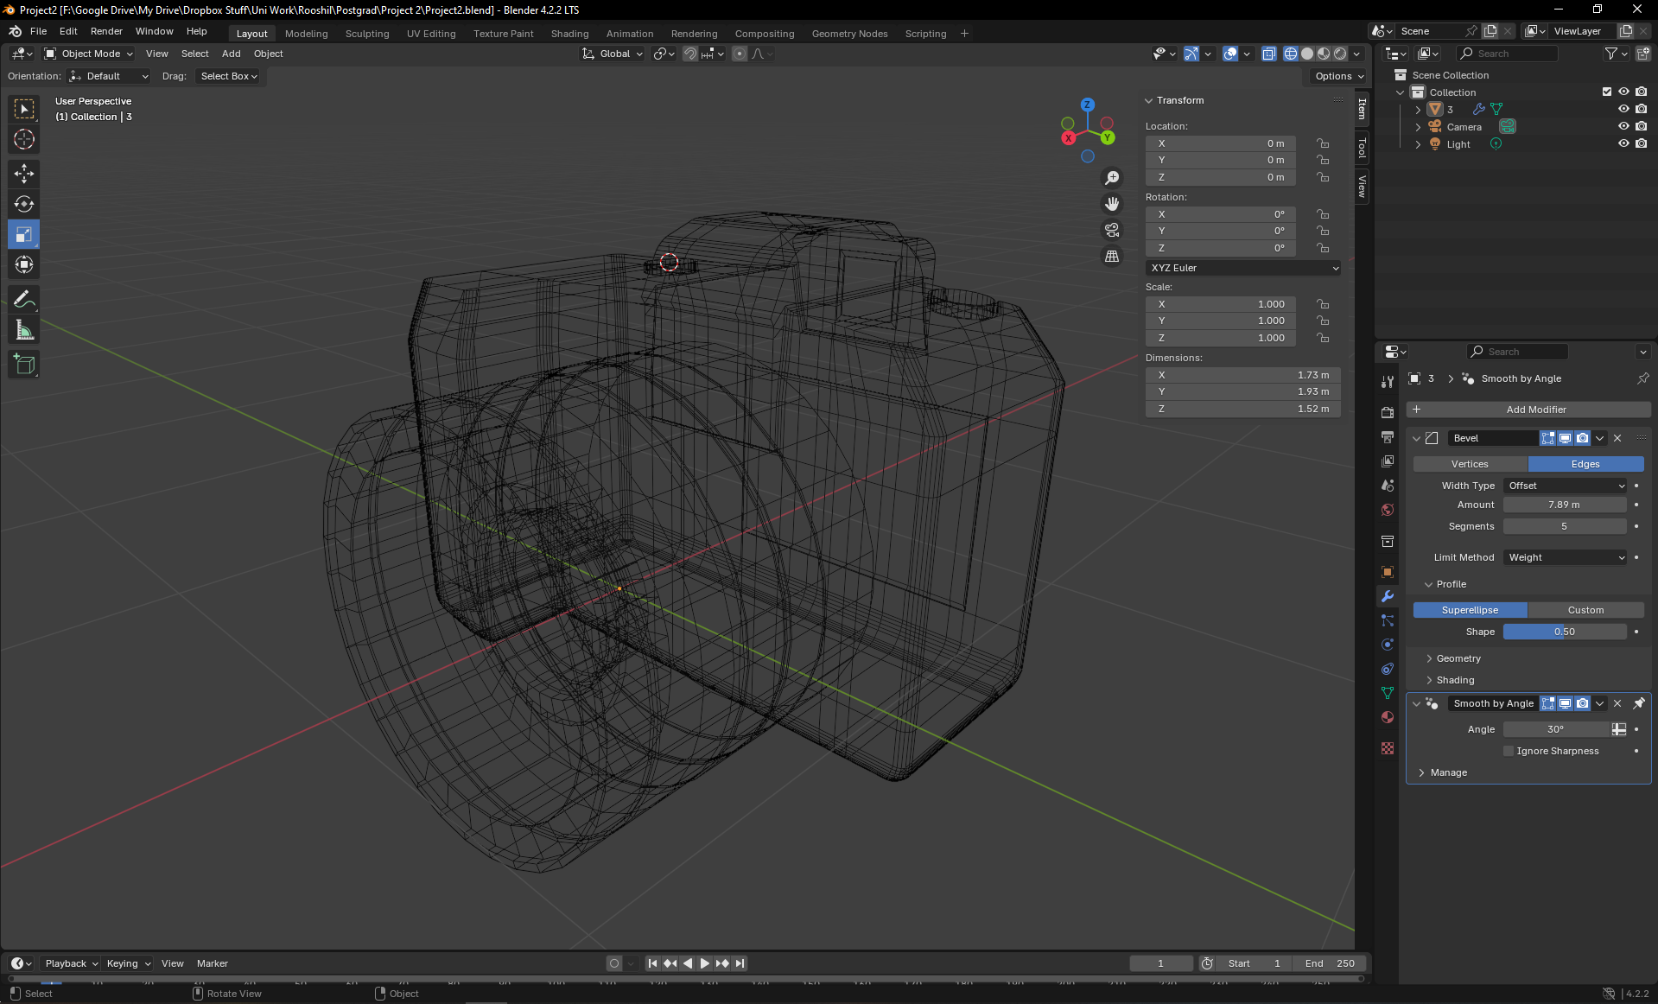The image size is (1658, 1004).
Task: Open the Limit Method dropdown
Action: [1564, 557]
